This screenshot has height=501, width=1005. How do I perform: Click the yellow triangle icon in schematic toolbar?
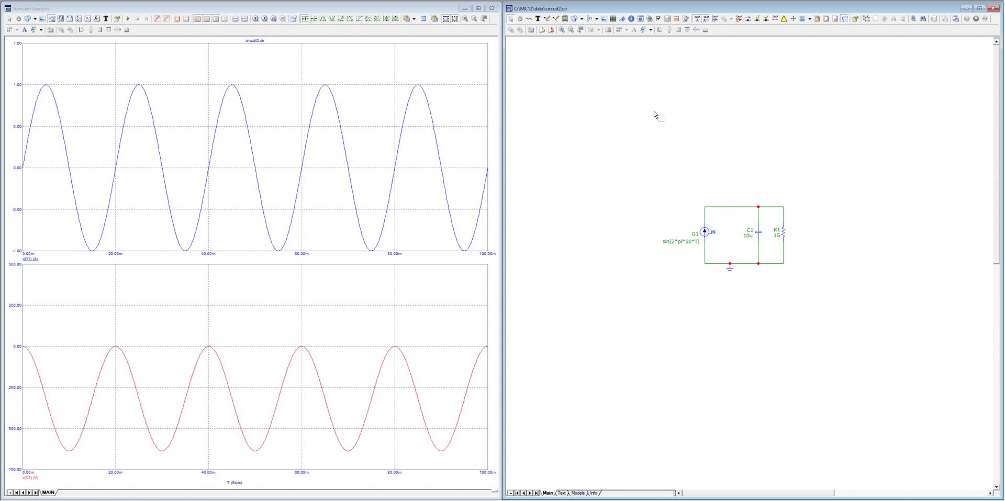[x=784, y=18]
